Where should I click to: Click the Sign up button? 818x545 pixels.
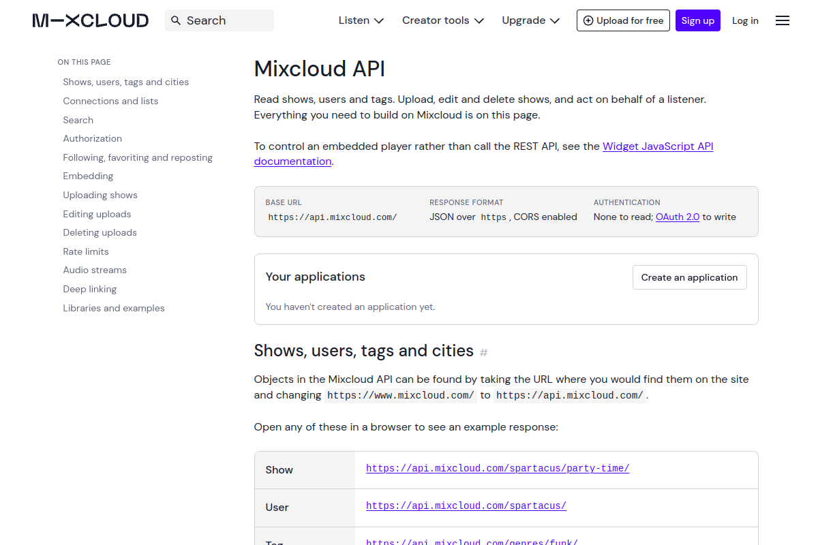(x=698, y=20)
